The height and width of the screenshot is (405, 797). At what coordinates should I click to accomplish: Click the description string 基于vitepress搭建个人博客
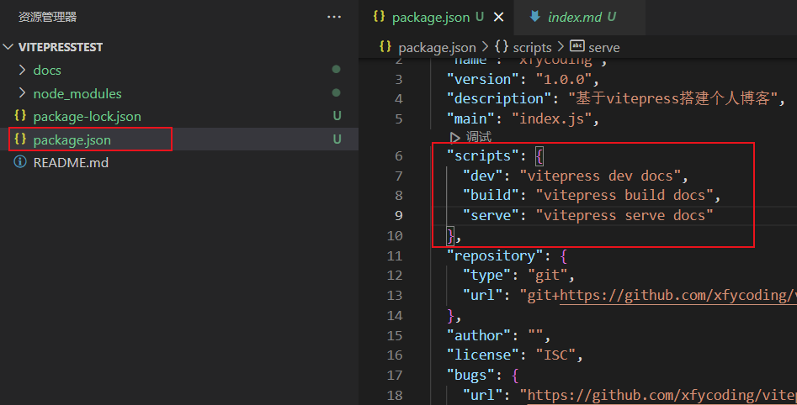[x=673, y=98]
